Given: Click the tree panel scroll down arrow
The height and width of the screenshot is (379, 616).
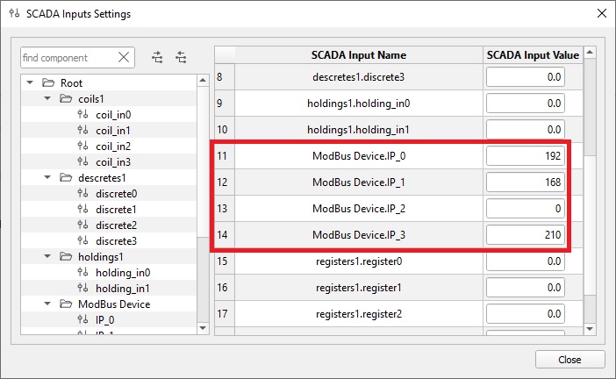Looking at the screenshot, I should tap(204, 328).
